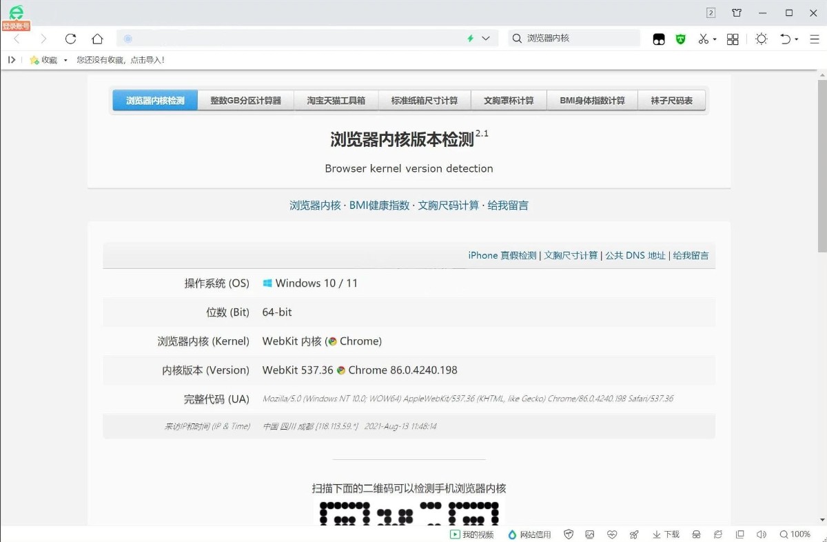Open the download manager in status bar

666,534
